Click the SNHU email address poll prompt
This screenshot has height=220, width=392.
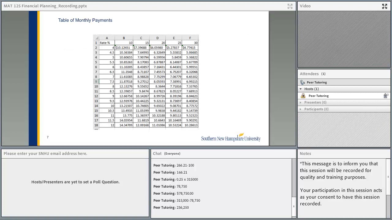(x=45, y=153)
